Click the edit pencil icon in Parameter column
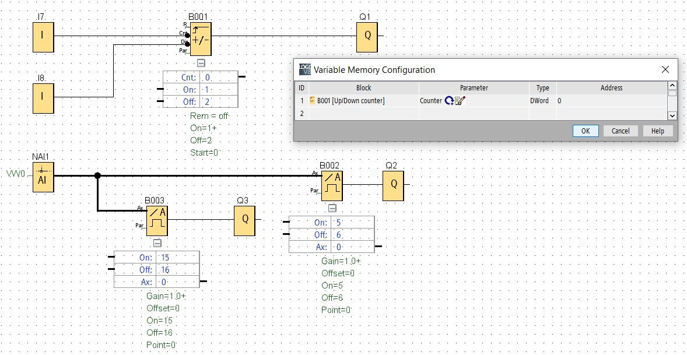The image size is (687, 355). tap(459, 101)
